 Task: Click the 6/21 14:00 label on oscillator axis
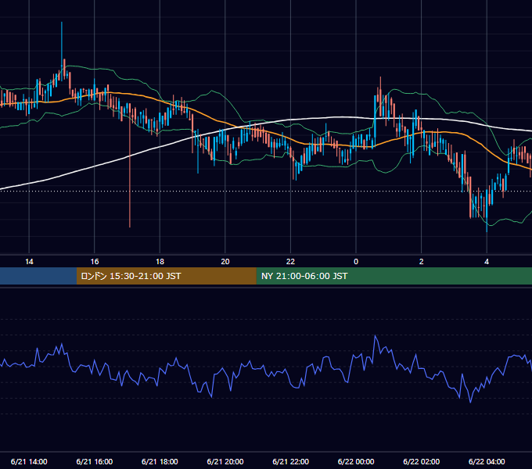pos(29,461)
